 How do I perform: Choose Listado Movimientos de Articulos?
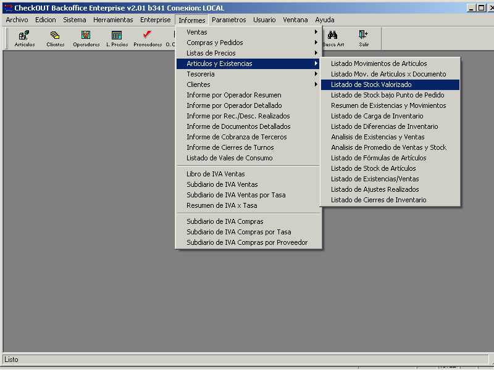pyautogui.click(x=390, y=64)
